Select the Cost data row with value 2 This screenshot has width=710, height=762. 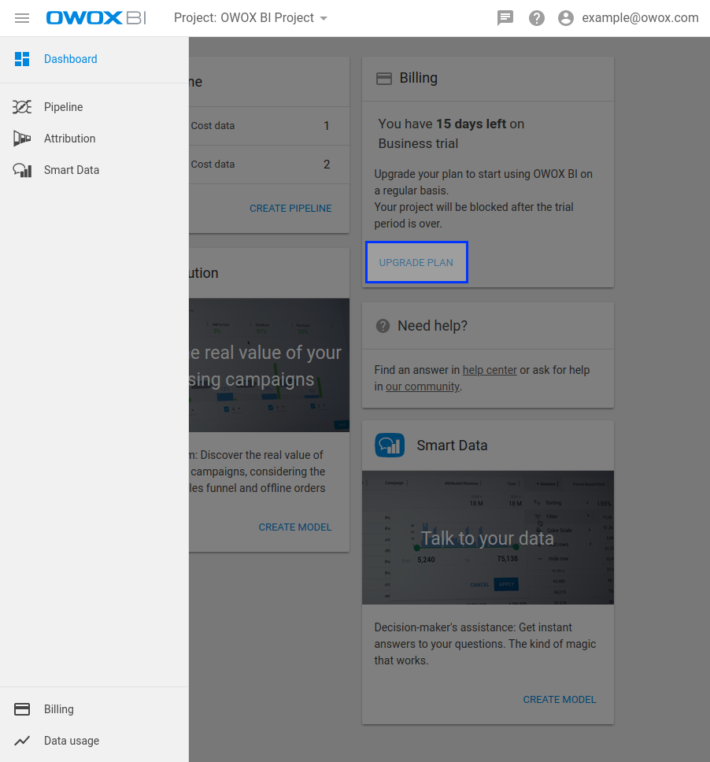tap(269, 165)
